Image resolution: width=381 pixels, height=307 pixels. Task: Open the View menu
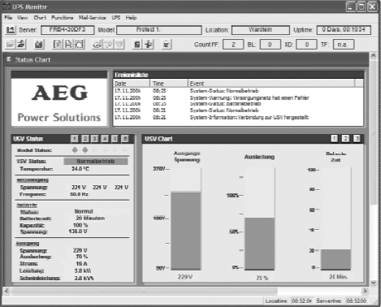[x=23, y=18]
